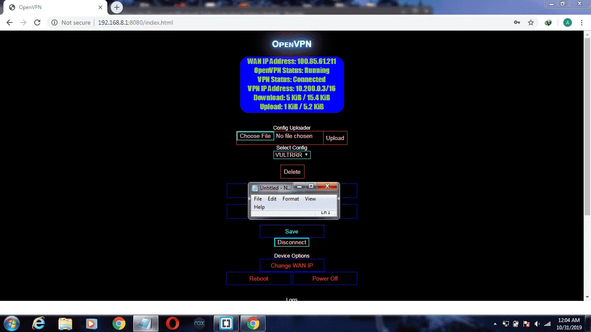Screen dimensions: 591x332
Task: Click the active Chrome taskbar button
Action: [x=253, y=323]
